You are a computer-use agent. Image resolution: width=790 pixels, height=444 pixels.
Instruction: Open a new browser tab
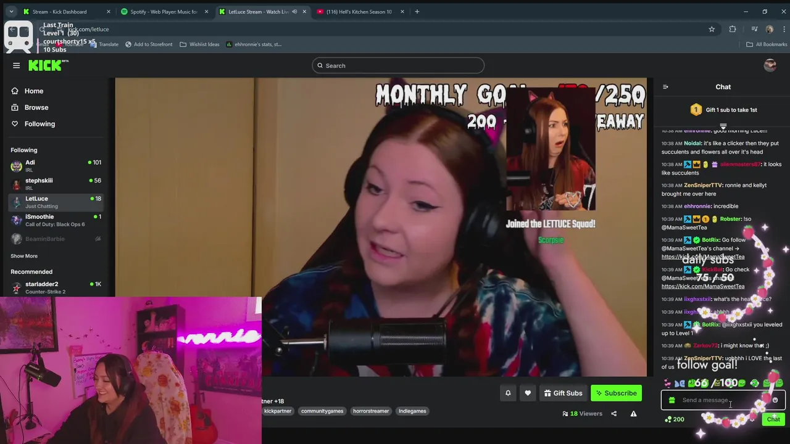(417, 12)
